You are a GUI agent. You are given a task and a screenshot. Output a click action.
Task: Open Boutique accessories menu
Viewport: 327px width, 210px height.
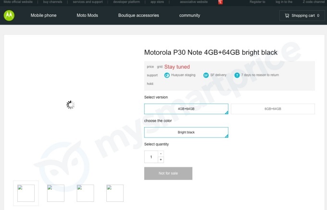click(x=138, y=15)
